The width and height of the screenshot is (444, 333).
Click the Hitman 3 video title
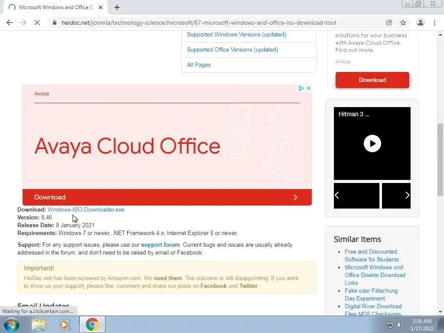353,114
